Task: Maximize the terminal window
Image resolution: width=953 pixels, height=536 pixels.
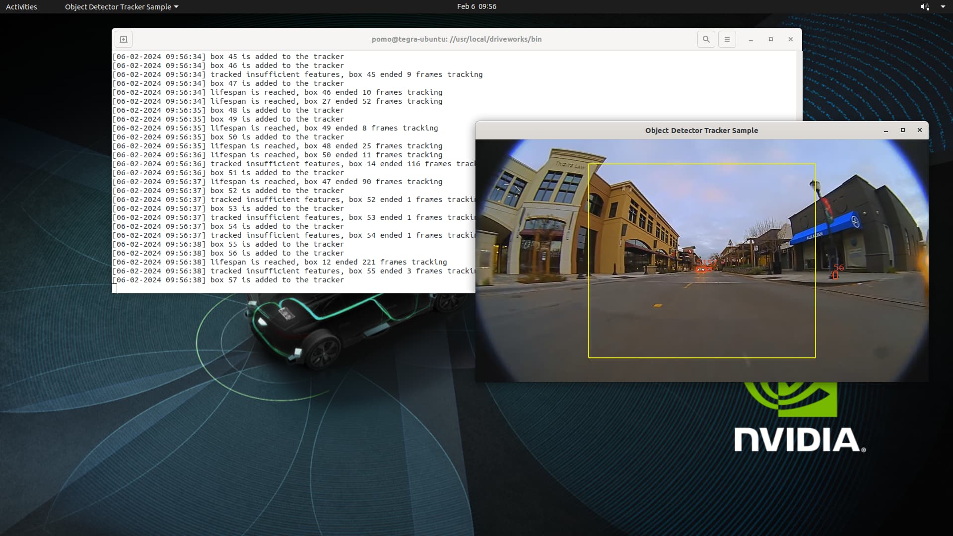Action: [771, 39]
